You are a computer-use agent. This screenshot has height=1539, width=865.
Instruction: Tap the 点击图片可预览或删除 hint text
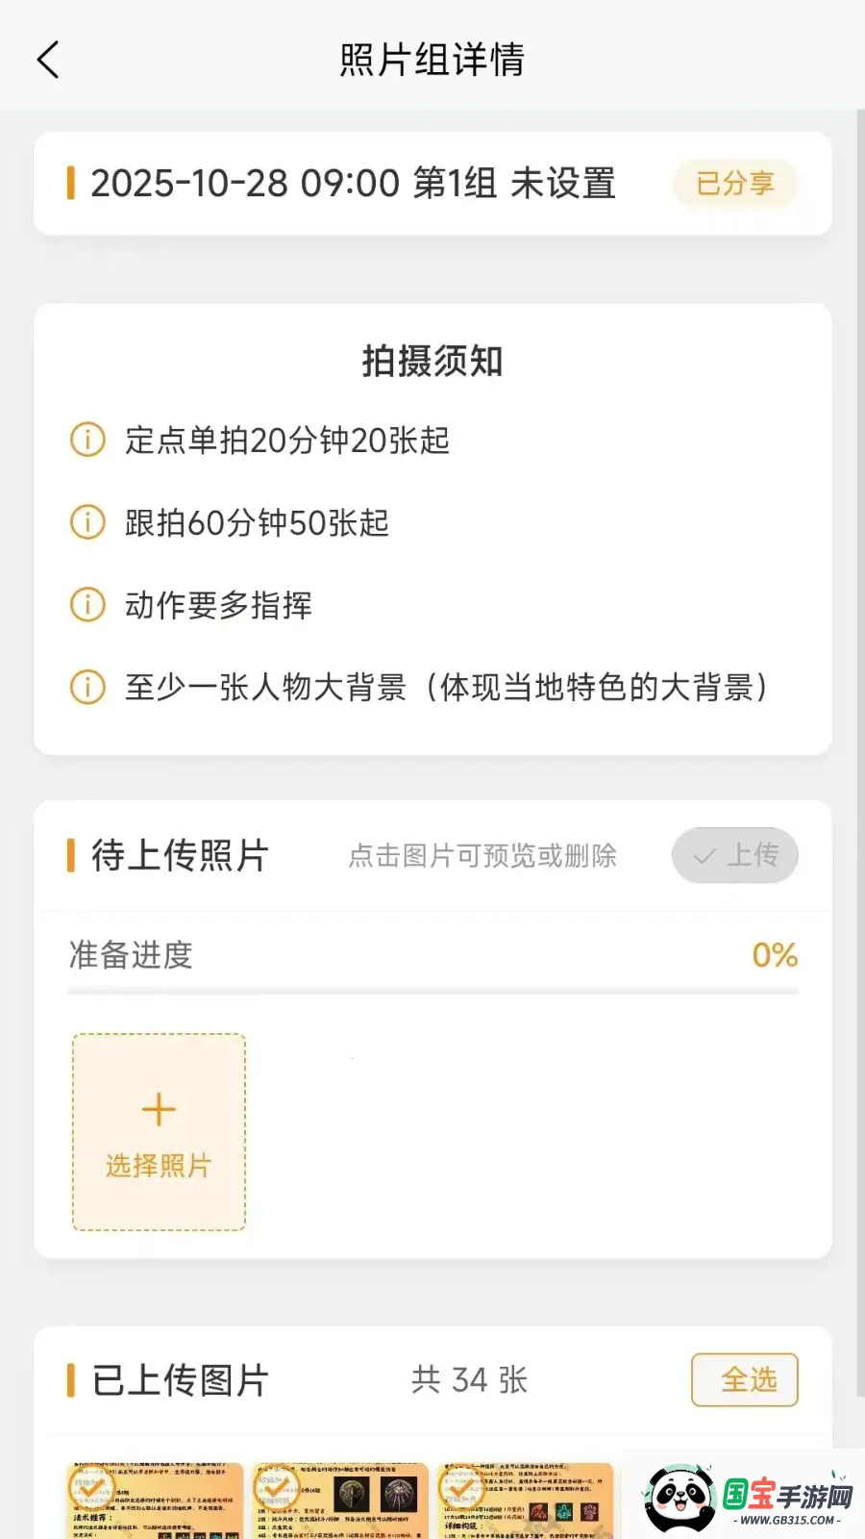[x=482, y=855]
